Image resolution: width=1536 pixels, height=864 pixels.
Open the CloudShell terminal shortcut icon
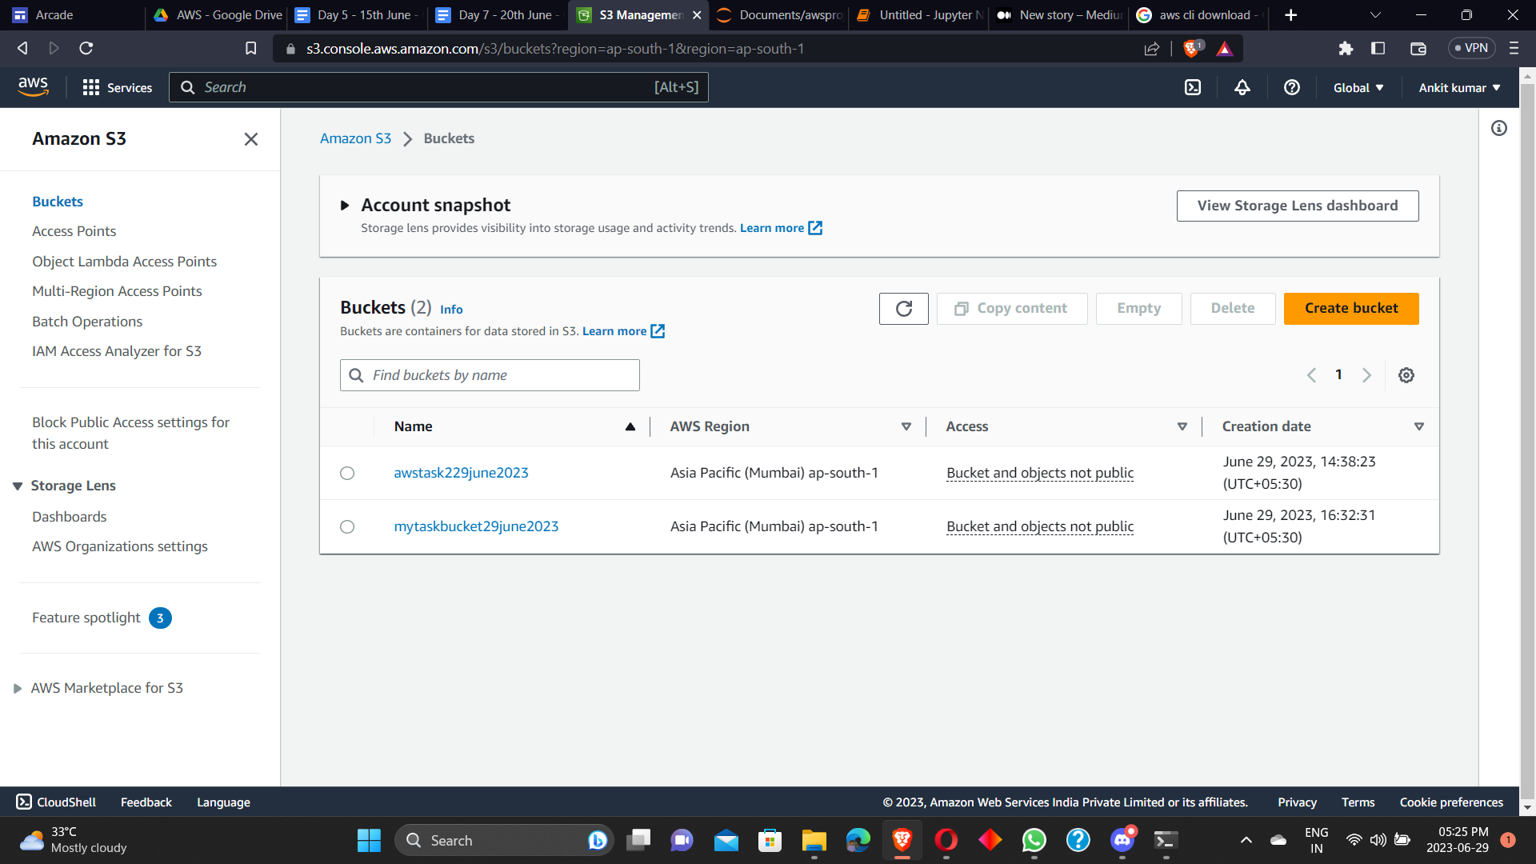coord(1193,87)
